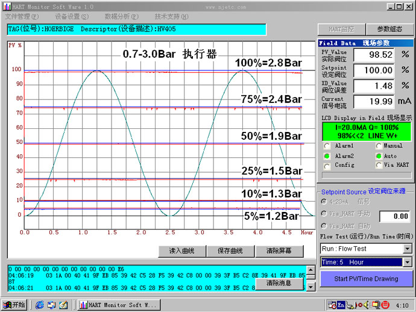Viewport: 416px width, 312px height.
Task: Click the TAG / Descriptor cyan info bar
Action: click(x=137, y=29)
